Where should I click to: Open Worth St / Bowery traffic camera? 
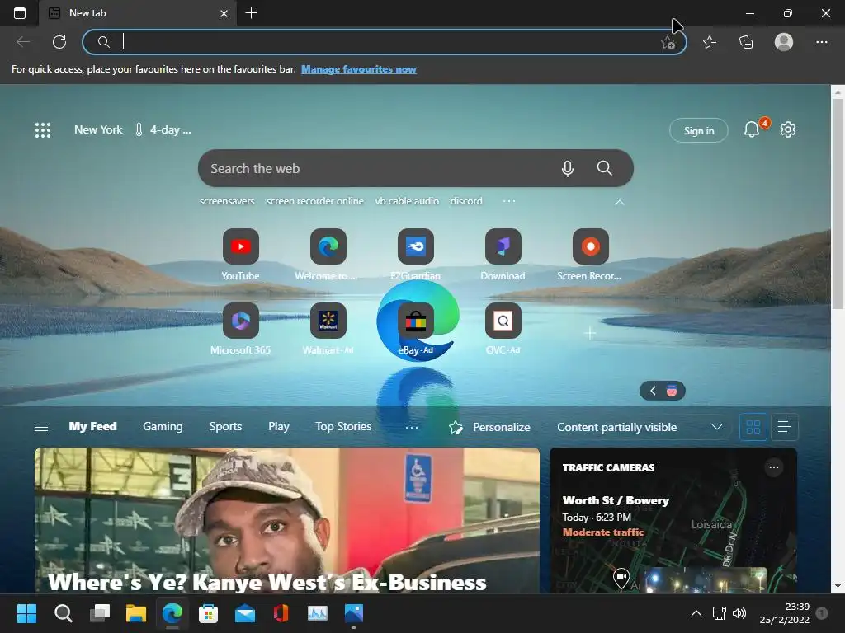tap(616, 500)
